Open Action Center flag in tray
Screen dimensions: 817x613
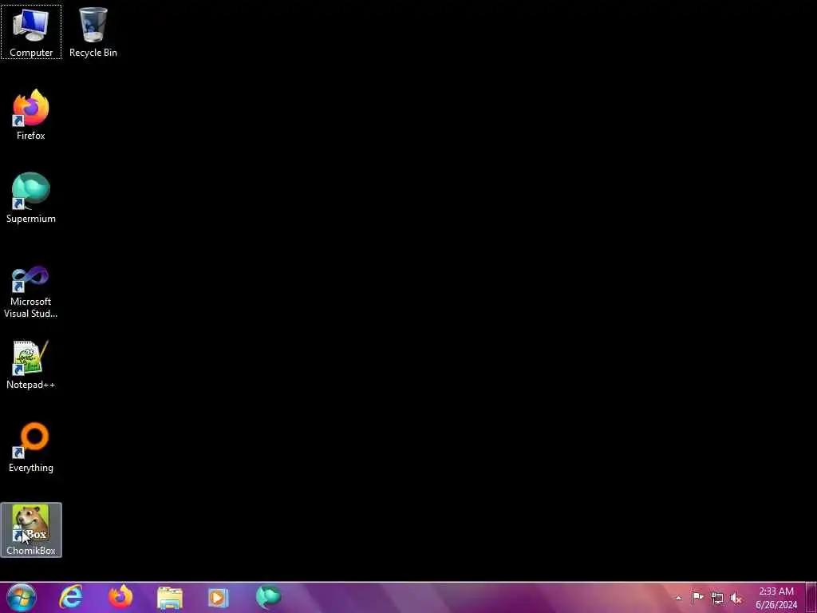click(697, 598)
